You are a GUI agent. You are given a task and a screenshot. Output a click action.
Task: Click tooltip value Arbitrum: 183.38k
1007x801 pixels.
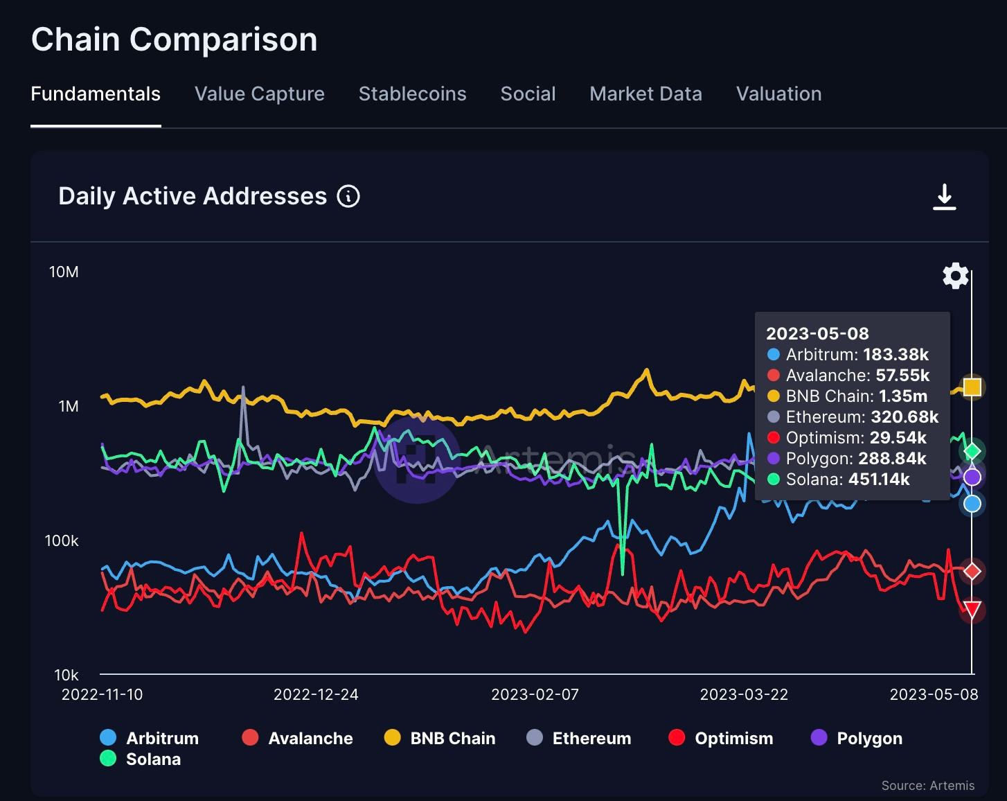pos(848,355)
